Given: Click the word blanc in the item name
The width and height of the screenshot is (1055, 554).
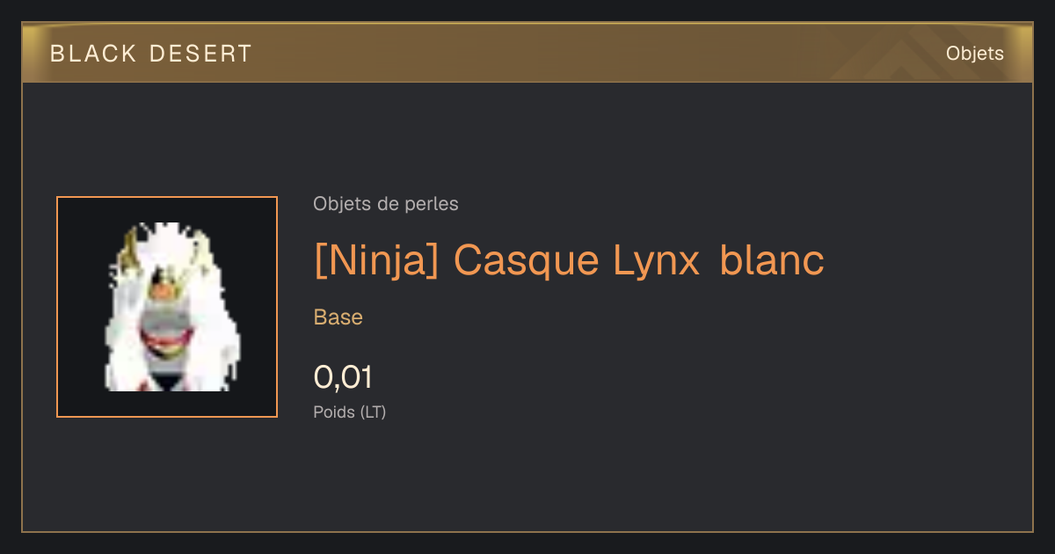Looking at the screenshot, I should click(x=773, y=260).
